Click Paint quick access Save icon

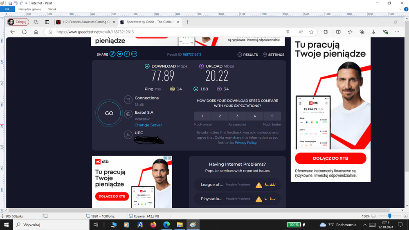(10, 3)
